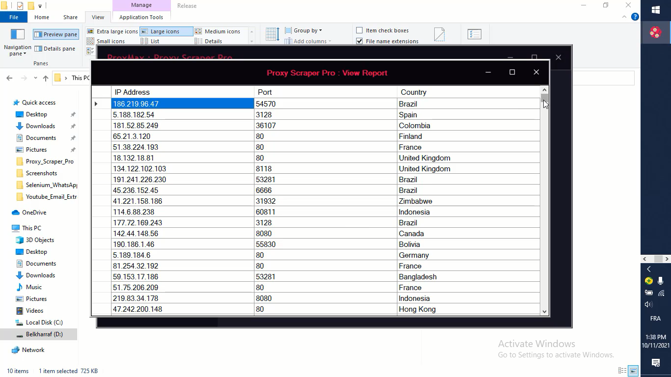Click the microphone tray icon

(661, 281)
